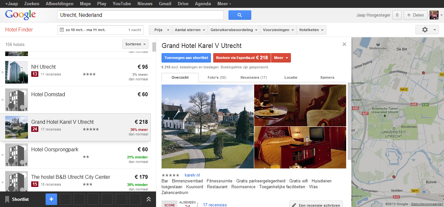Select the date range field
Viewport: 444px width, 207px height.
click(100, 30)
